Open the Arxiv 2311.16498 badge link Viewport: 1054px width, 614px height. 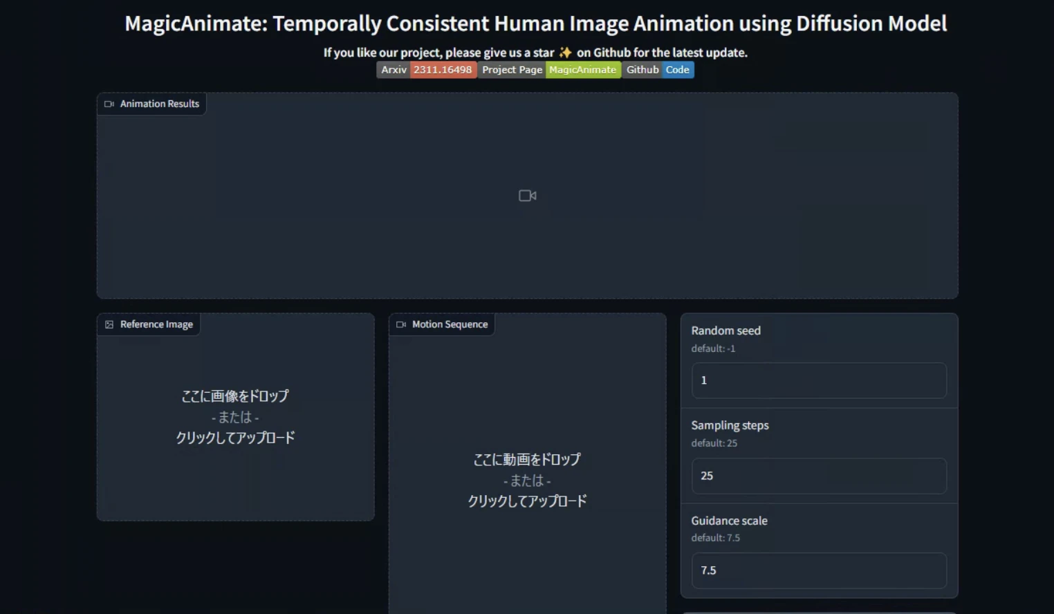pyautogui.click(x=427, y=70)
